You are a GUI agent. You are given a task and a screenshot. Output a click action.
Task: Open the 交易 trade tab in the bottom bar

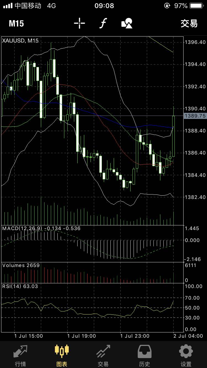(x=103, y=356)
